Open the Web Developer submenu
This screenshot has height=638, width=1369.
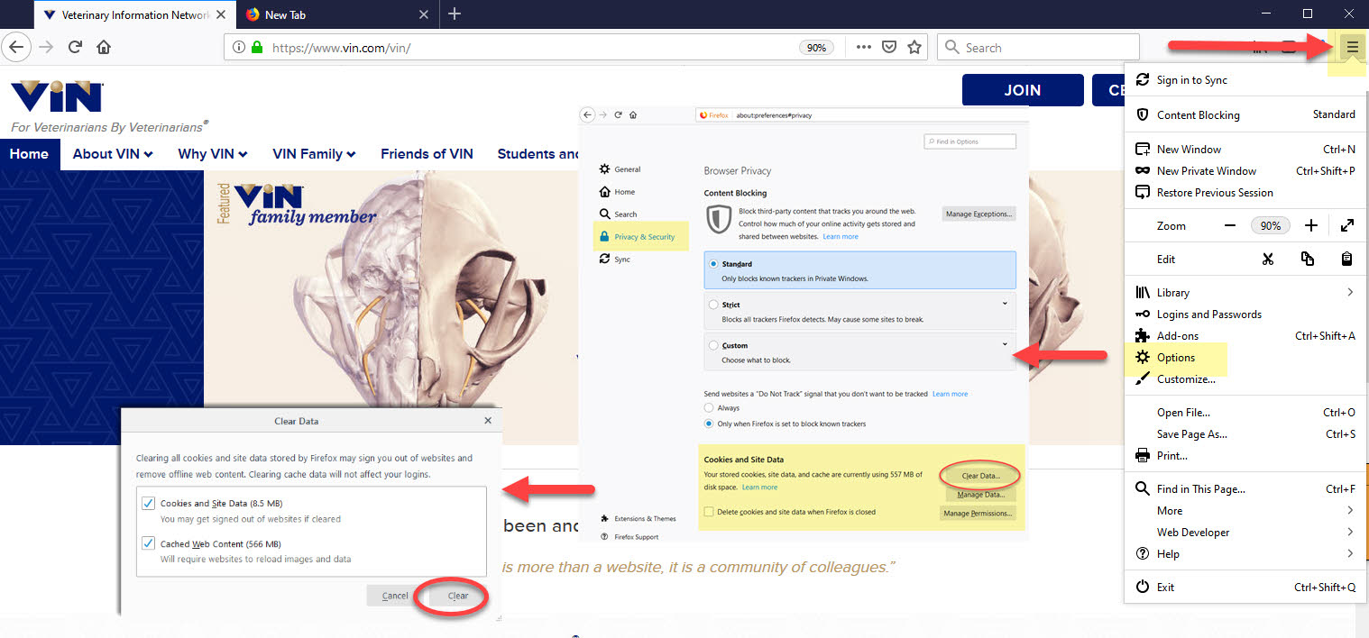tap(1245, 532)
